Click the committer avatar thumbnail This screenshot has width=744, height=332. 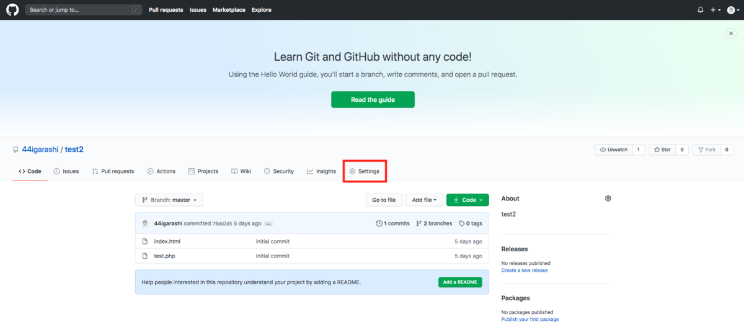(x=145, y=223)
